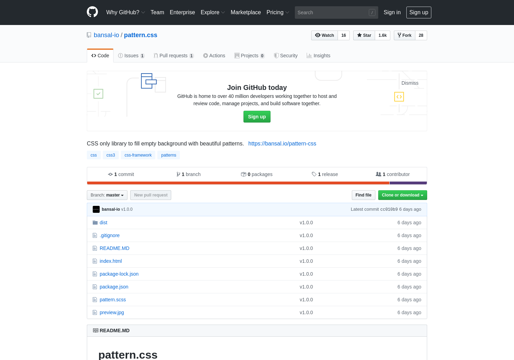The width and height of the screenshot is (514, 360).
Task: Star the pattern.css repository
Action: 364,35
